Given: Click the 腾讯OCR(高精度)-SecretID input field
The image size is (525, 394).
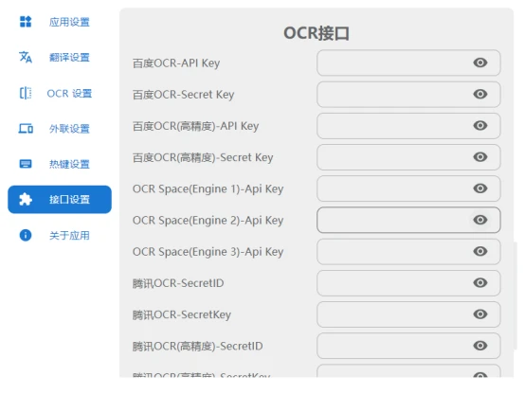Looking at the screenshot, I should click(408, 346).
